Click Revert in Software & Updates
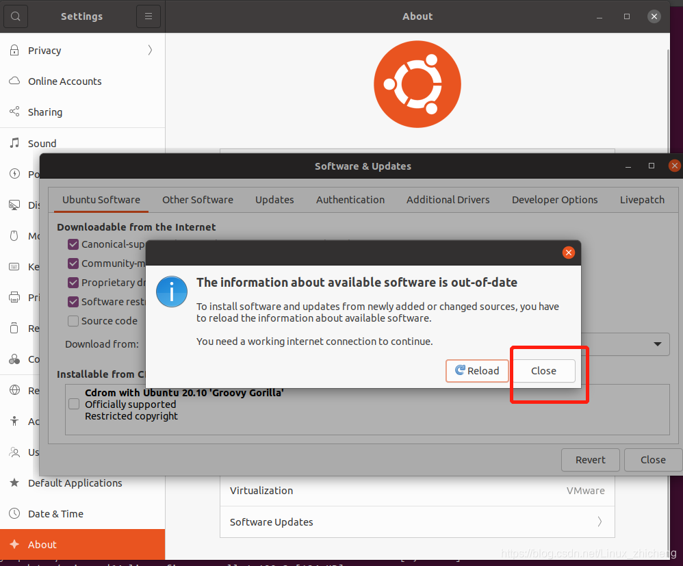Screen dimensions: 683x566 coord(590,460)
